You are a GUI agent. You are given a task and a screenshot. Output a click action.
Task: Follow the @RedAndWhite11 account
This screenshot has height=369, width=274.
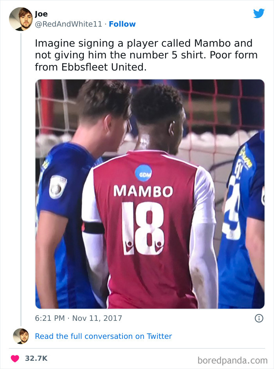123,24
